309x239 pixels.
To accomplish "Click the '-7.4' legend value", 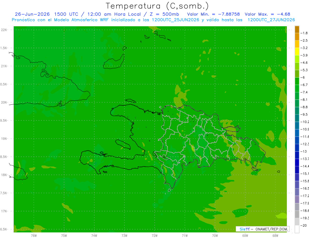I will click(x=305, y=92).
